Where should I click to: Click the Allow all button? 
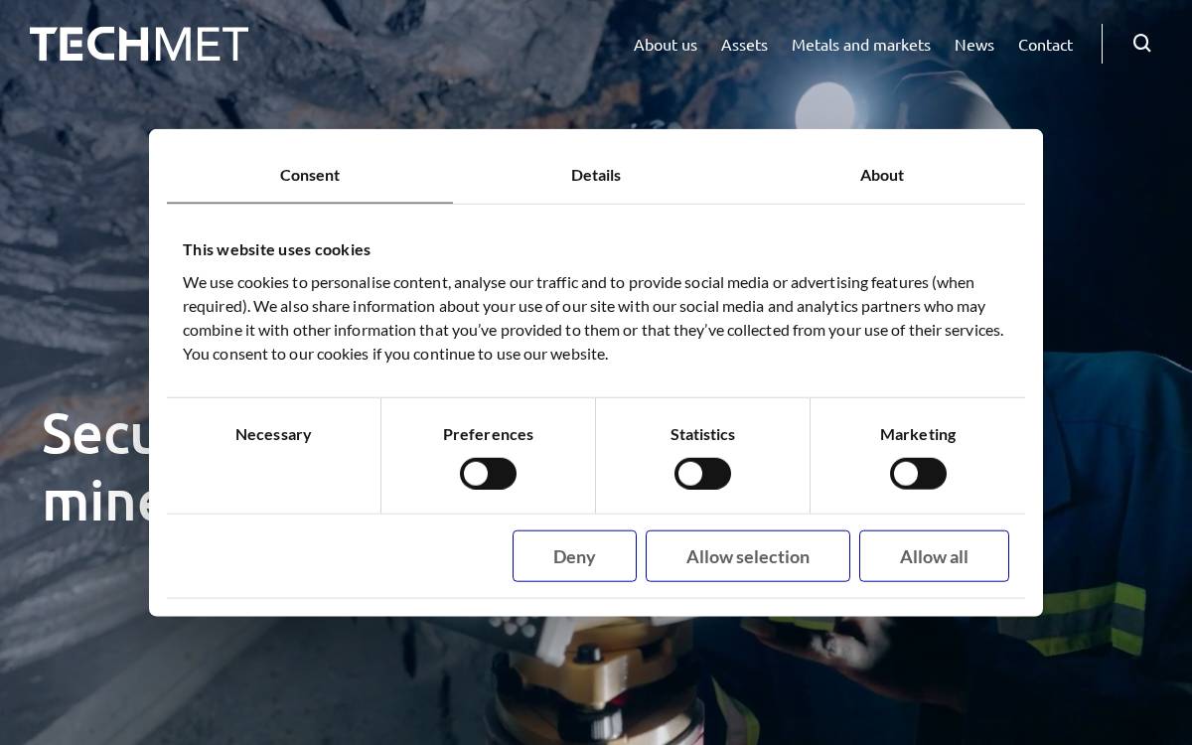tap(934, 556)
